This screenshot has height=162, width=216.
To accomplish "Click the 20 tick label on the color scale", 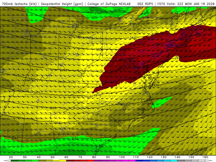I will [11, 157].
